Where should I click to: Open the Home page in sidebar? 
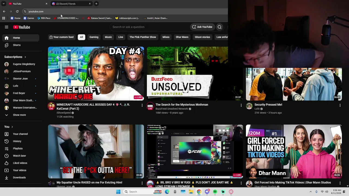(21, 38)
